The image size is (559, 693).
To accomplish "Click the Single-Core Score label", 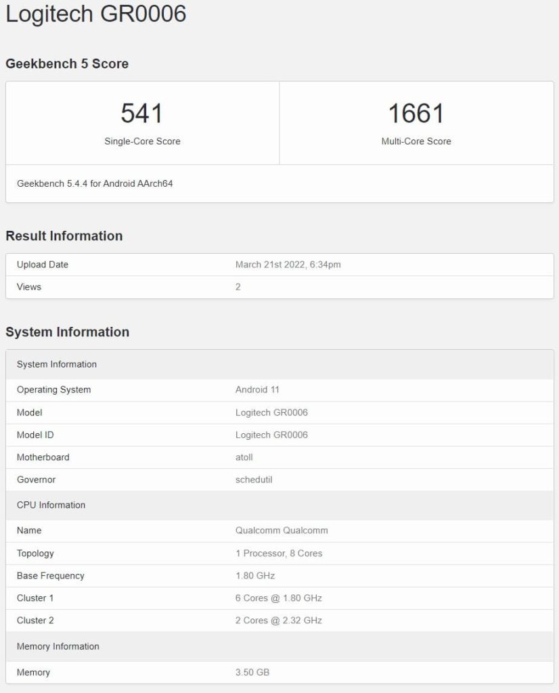I will pyautogui.click(x=142, y=141).
